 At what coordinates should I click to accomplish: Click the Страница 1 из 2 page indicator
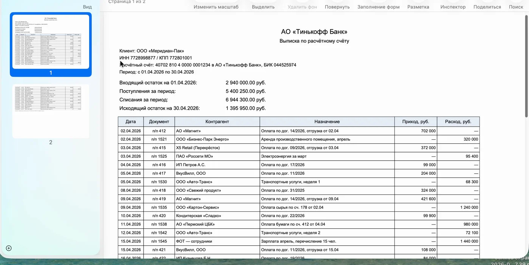(127, 2)
